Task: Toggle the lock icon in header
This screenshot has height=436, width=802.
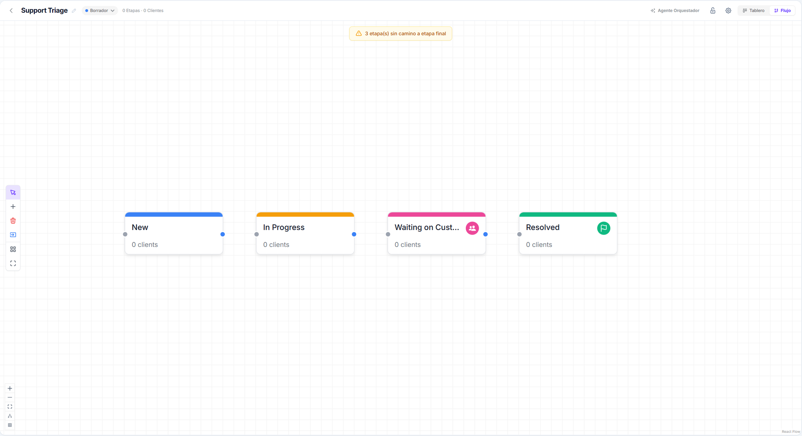Action: 713,11
